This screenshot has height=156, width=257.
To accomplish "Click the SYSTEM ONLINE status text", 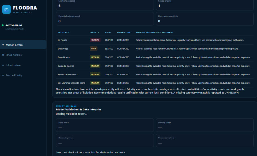I will [x=14, y=25].
